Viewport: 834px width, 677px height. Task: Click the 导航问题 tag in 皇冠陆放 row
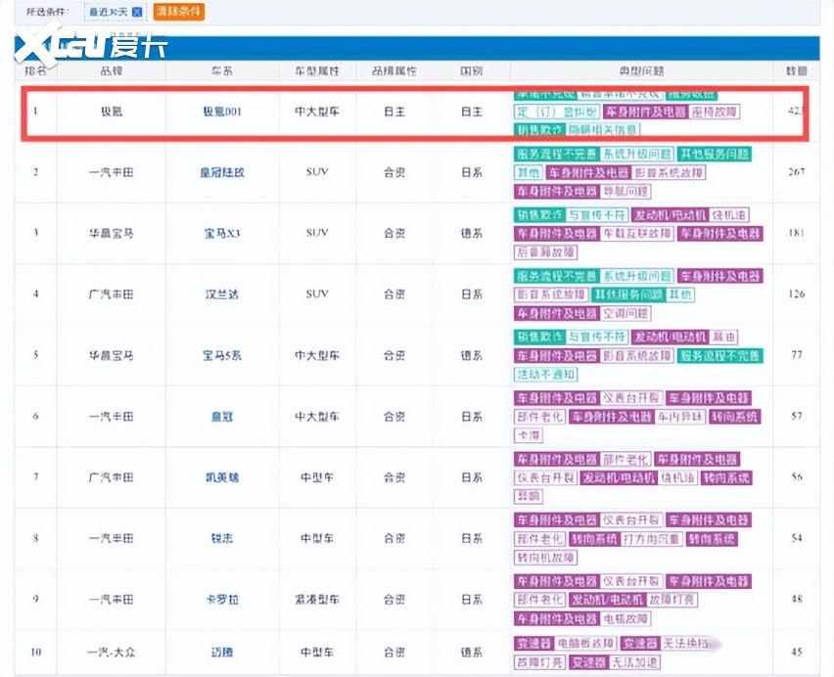click(625, 191)
